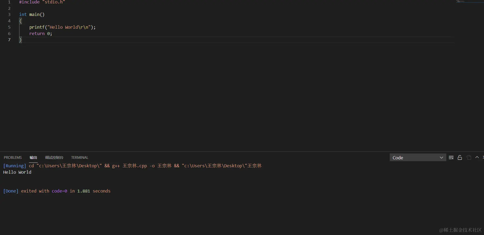Click the open output in editor icon
This screenshot has height=235, width=484.
469,157
